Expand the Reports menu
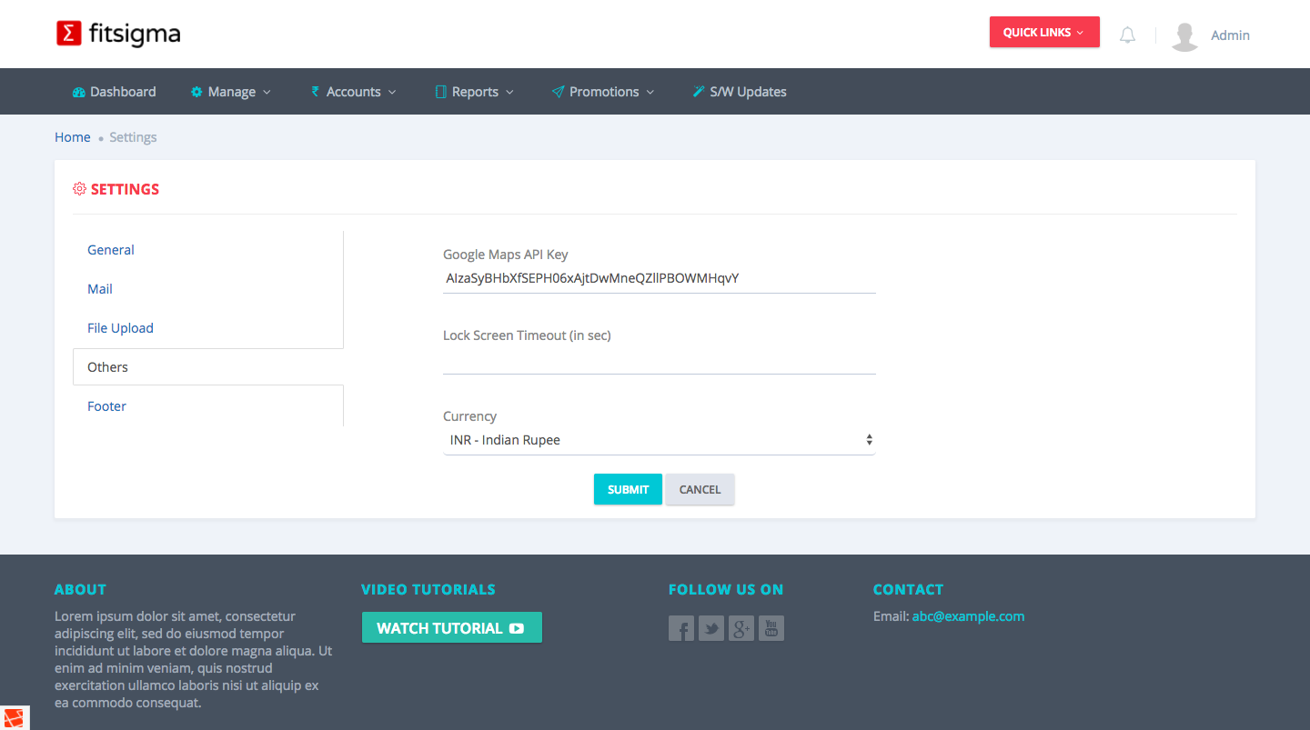This screenshot has height=730, width=1310. [x=475, y=92]
